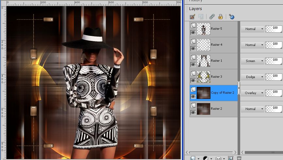
Task: Toggle visibility of Raster 1 layer
Action: click(193, 64)
